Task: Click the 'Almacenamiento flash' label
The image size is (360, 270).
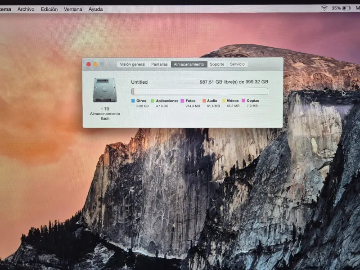Action: [105, 116]
